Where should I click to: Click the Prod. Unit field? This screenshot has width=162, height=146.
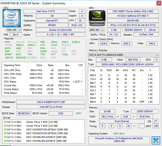click(x=77, y=25)
